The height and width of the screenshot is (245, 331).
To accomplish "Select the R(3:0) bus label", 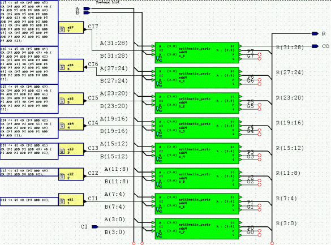I will click(x=286, y=223).
